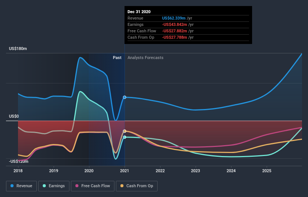Select the 2018 x-axis label

(x=18, y=171)
